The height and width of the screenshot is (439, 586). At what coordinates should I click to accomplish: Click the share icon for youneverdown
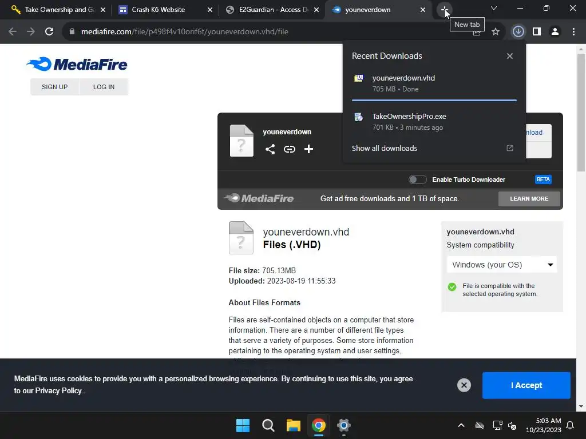(x=270, y=149)
